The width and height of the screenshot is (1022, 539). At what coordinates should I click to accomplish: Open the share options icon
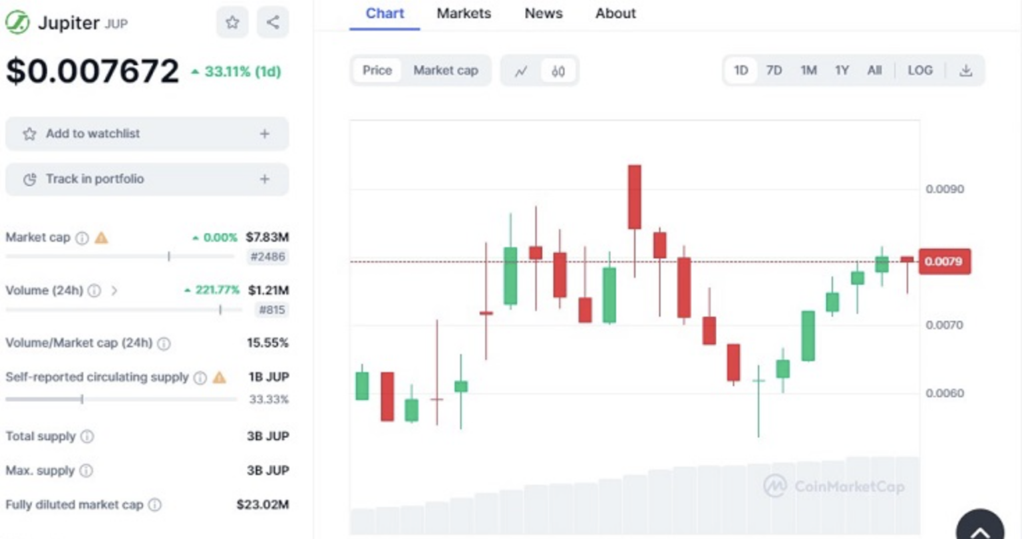[x=272, y=22]
